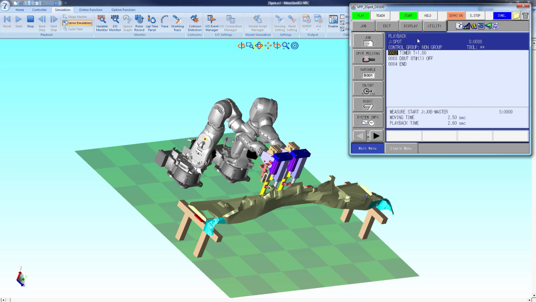Open the Online Function ribbon tab
536x302 pixels.
pos(91,9)
